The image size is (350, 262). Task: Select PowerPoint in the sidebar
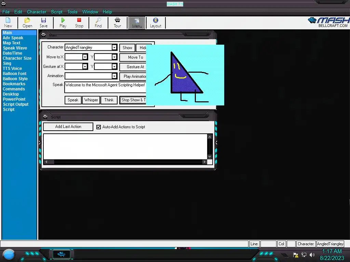(x=14, y=99)
